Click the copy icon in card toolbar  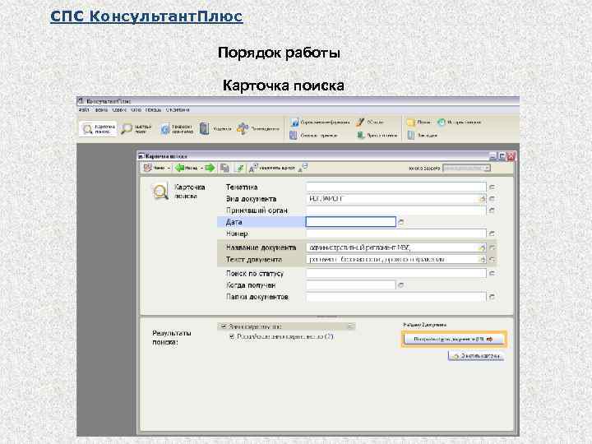tap(225, 168)
